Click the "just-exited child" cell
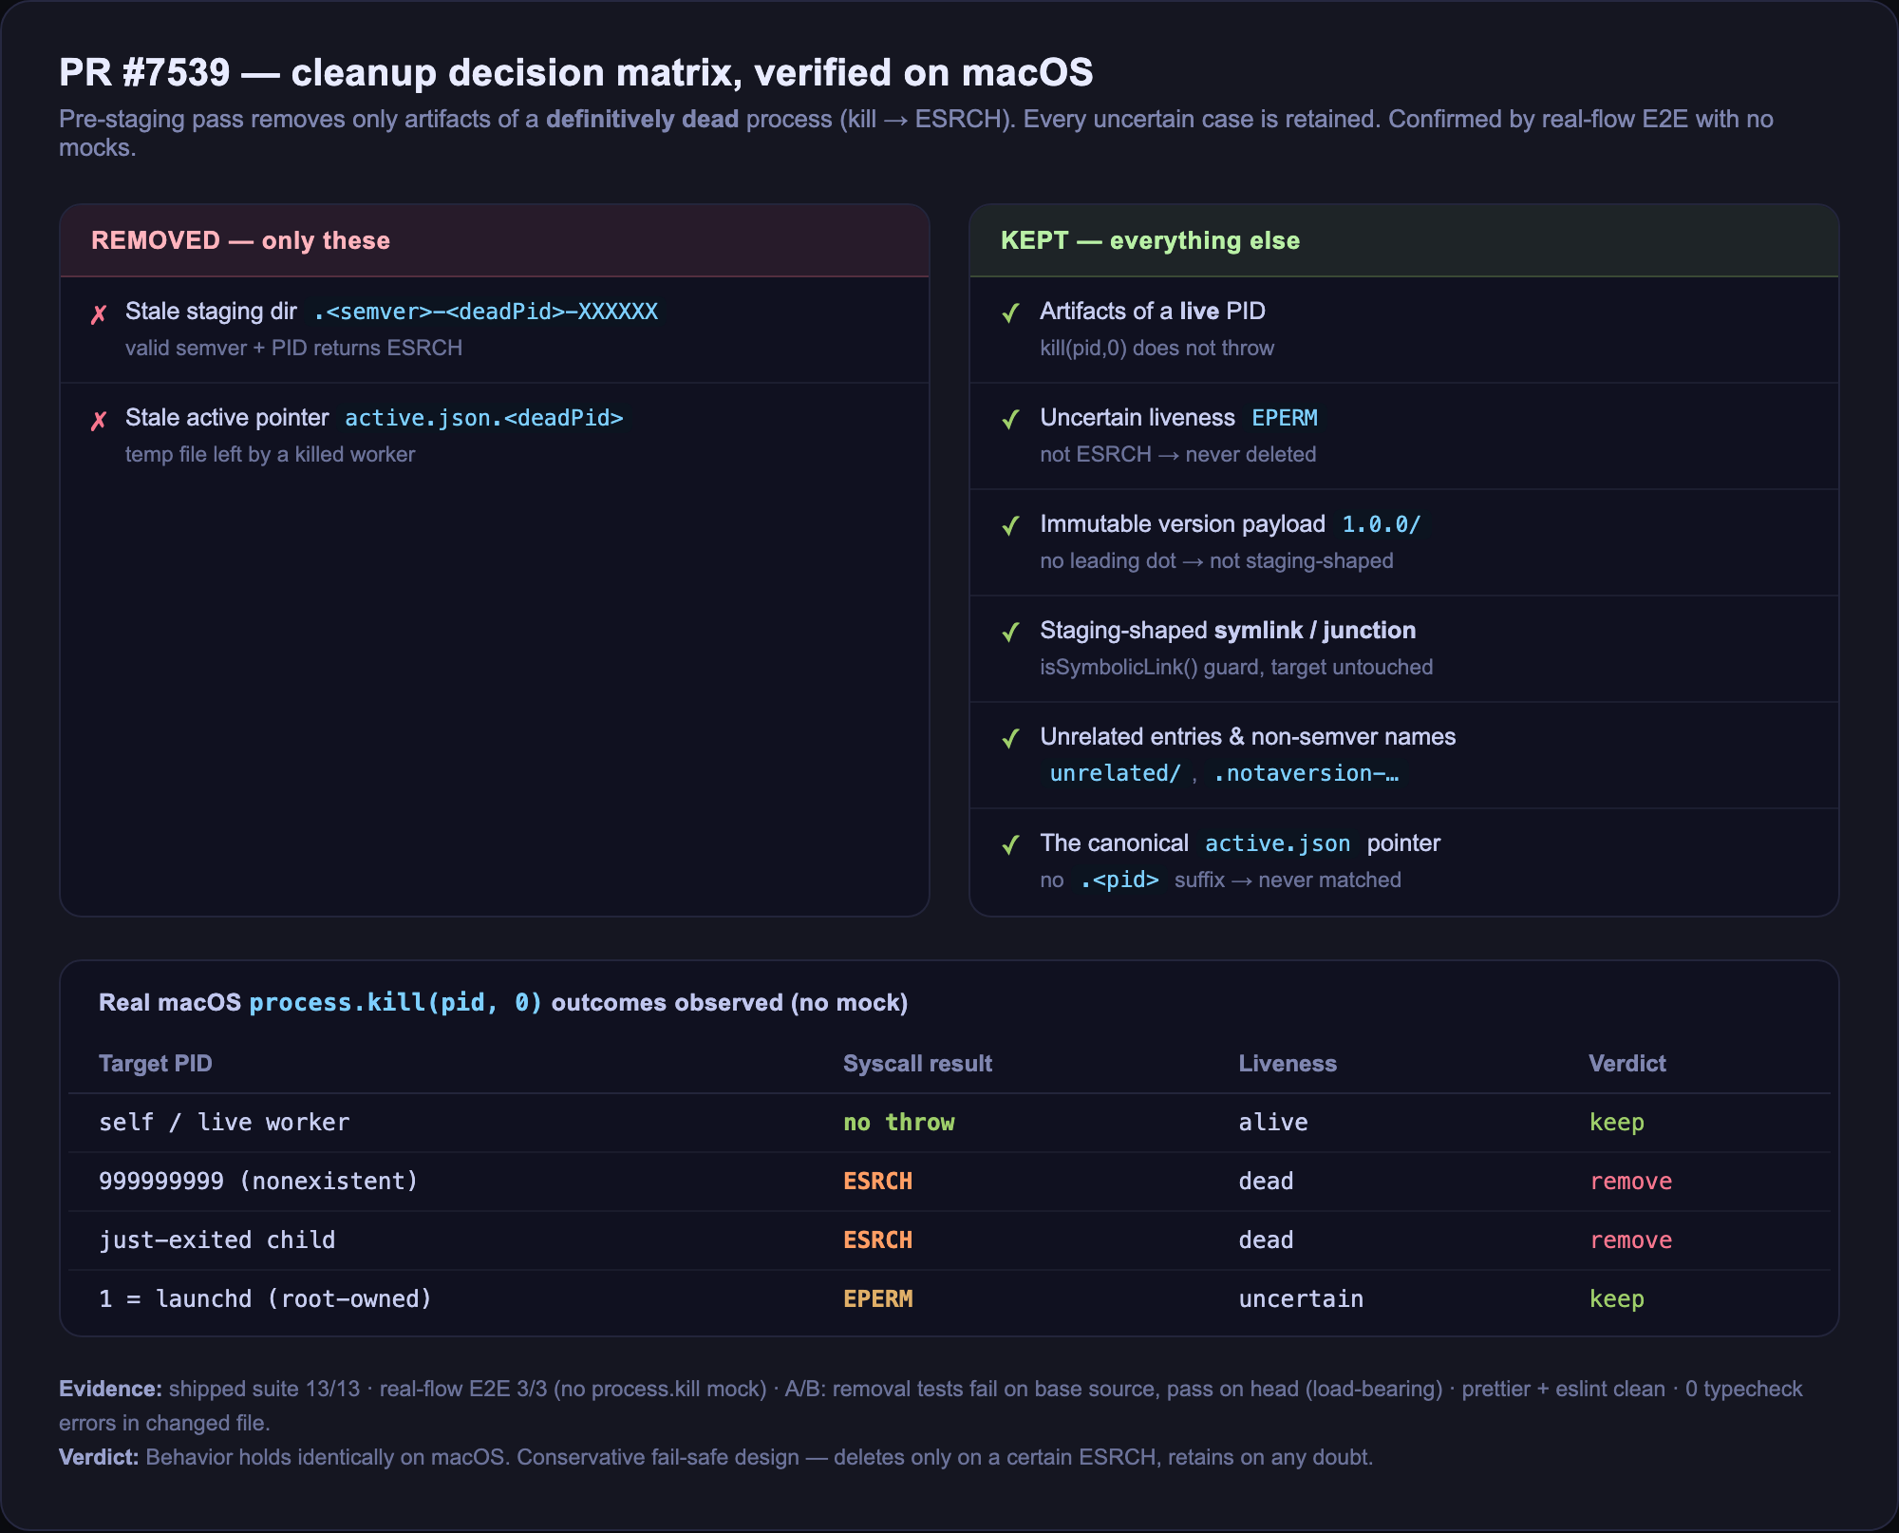1899x1533 pixels. click(217, 1240)
